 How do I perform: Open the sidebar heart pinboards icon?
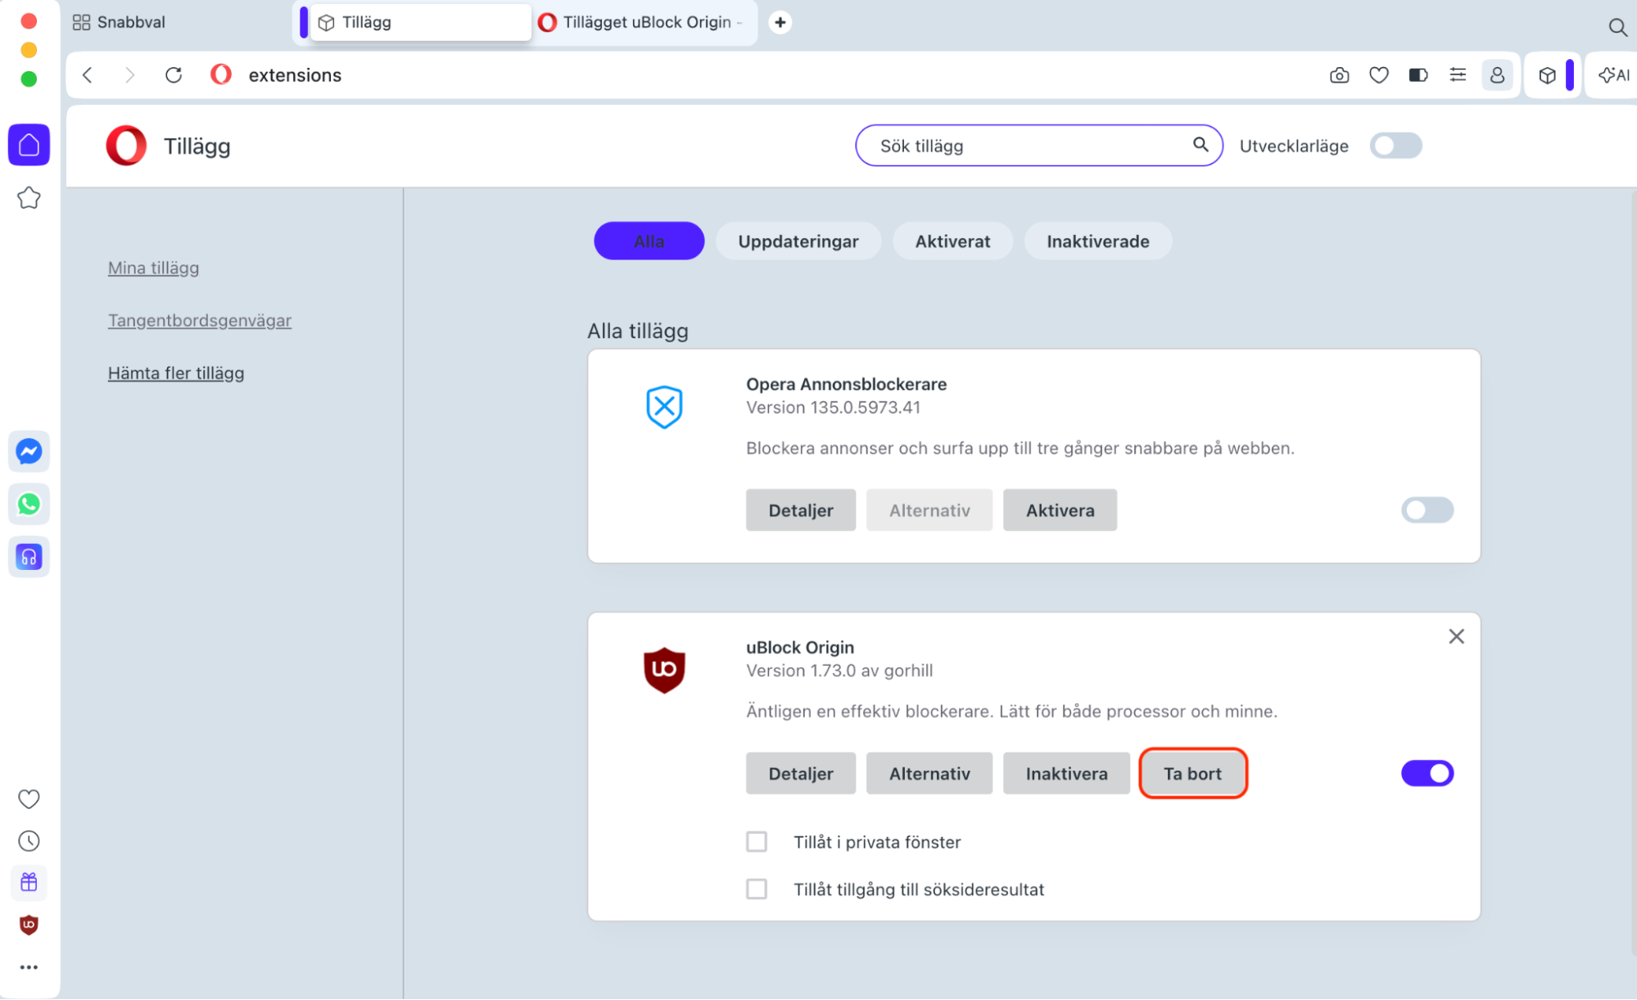coord(29,799)
